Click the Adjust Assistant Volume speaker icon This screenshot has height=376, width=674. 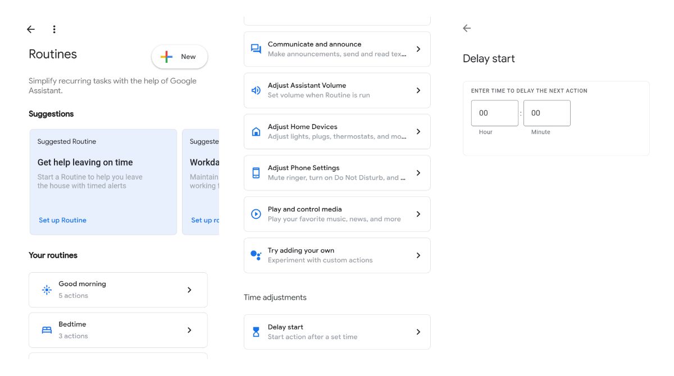[x=256, y=90]
